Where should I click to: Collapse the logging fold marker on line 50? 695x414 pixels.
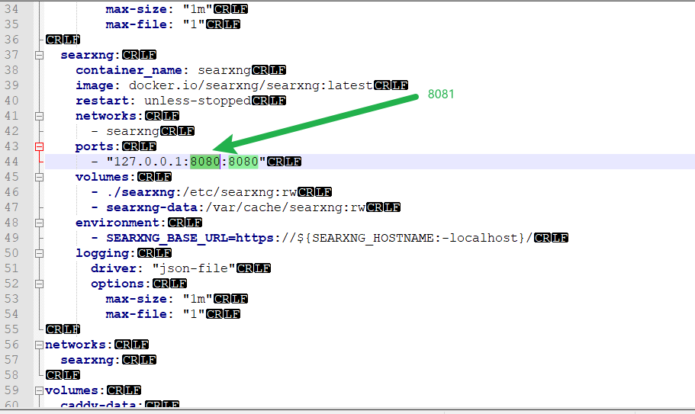[40, 253]
